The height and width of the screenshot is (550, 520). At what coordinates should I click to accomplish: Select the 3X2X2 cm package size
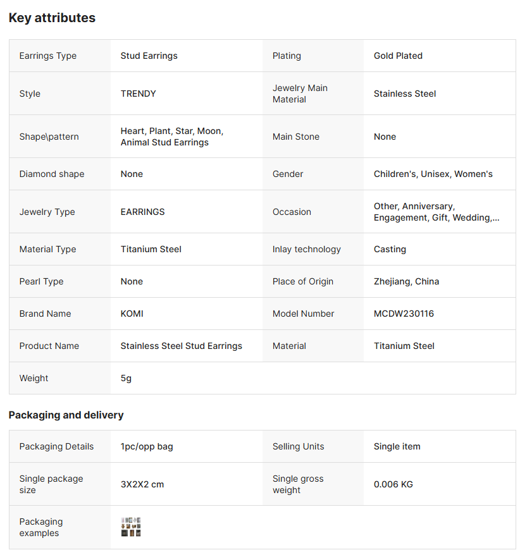pyautogui.click(x=142, y=484)
